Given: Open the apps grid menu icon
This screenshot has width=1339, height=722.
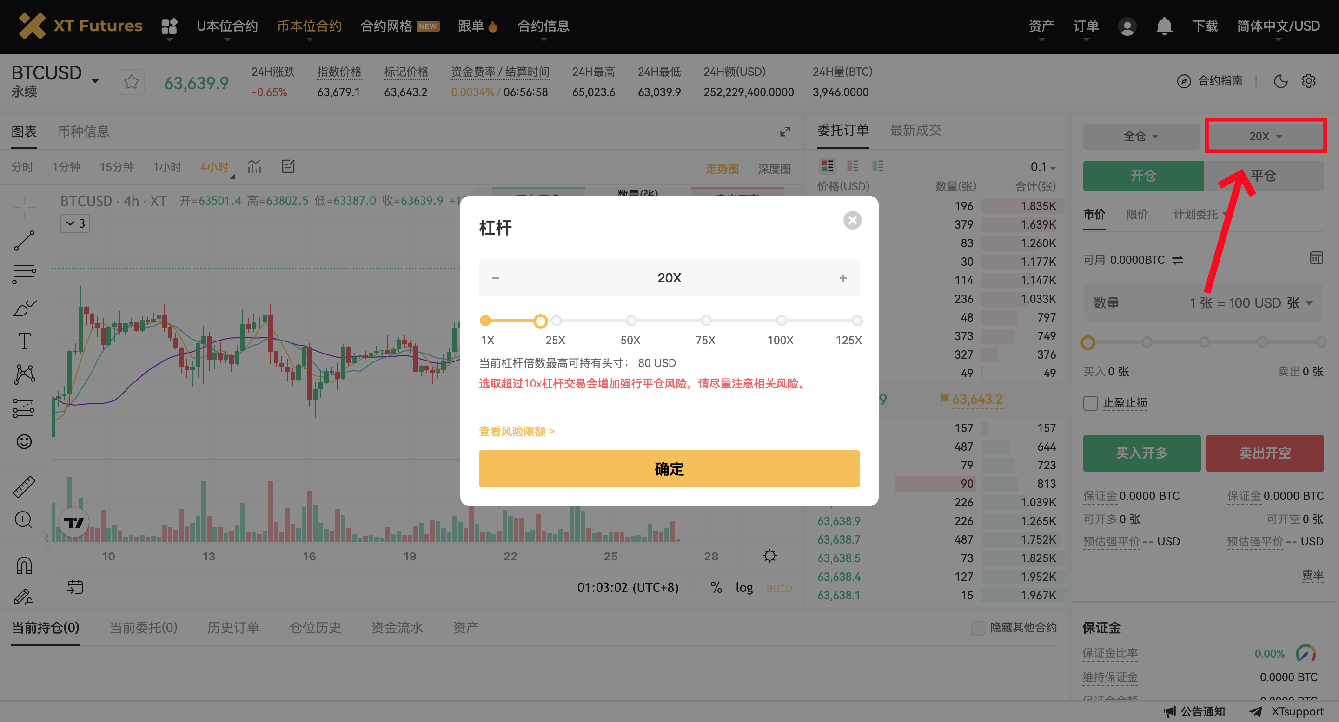Looking at the screenshot, I should pos(169,26).
